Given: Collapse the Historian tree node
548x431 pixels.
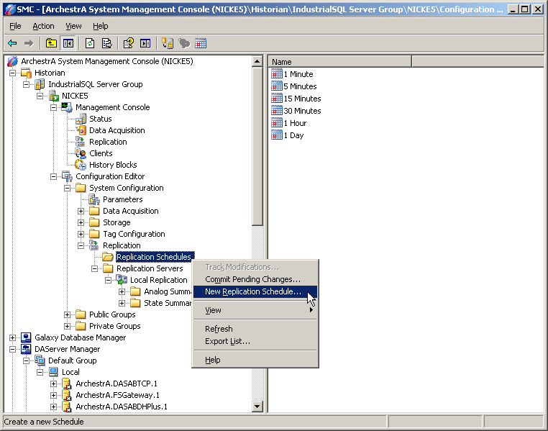Looking at the screenshot, I should click(x=12, y=73).
